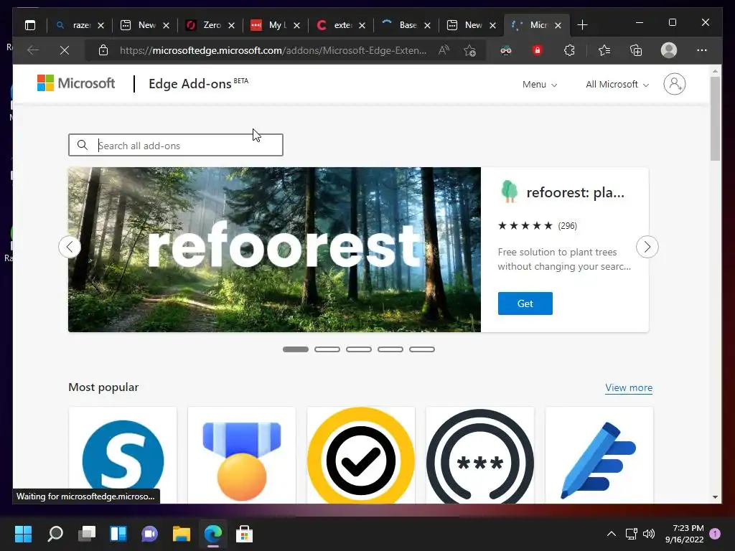The height and width of the screenshot is (551, 735).
Task: Open Microsoft Store from taskbar
Action: coord(244,534)
